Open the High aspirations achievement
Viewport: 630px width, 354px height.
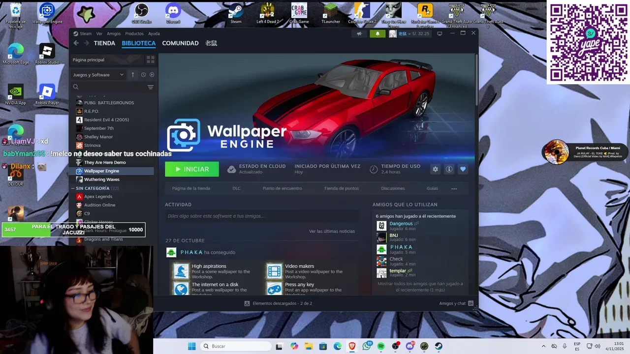(x=209, y=266)
